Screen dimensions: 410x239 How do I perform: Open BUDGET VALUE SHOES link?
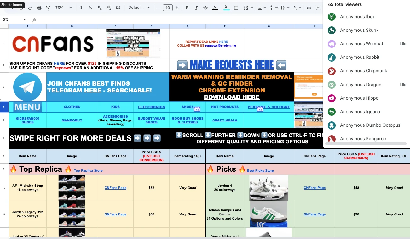151,120
